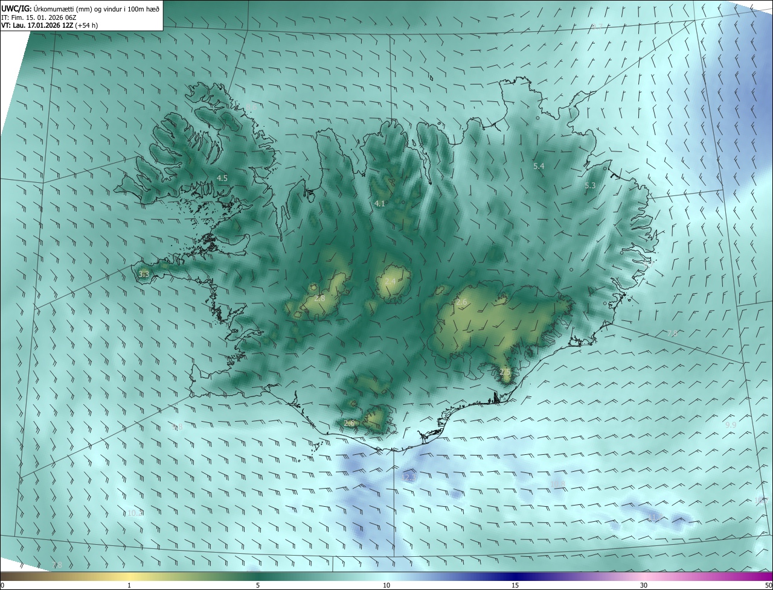Click the 4.1 value in north Iceland
The image size is (773, 590).
click(379, 204)
